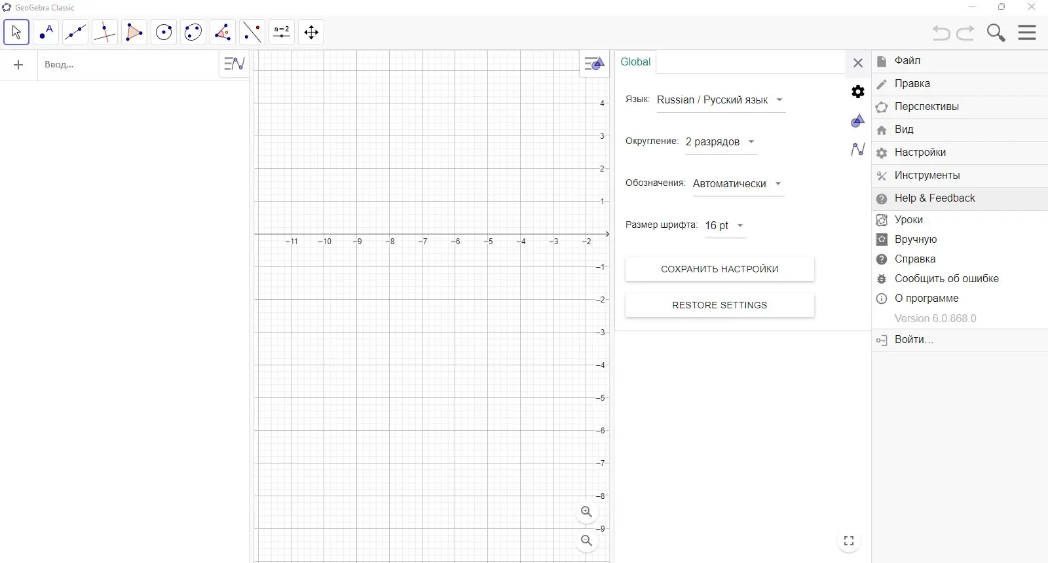Restore down the GeoGebra window
Image resolution: width=1048 pixels, height=563 pixels.
point(1001,7)
